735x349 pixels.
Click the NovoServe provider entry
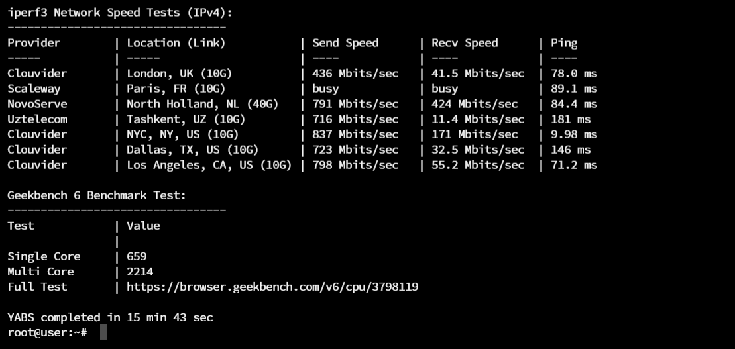pyautogui.click(x=37, y=104)
